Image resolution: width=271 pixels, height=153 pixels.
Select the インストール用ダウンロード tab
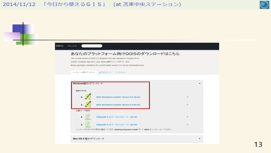pos(84,73)
